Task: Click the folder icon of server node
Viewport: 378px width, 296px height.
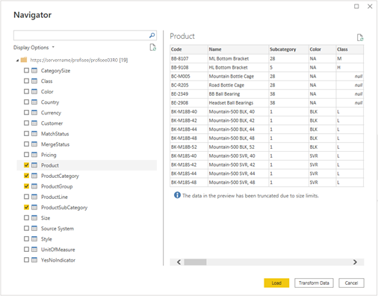Action: click(24, 60)
